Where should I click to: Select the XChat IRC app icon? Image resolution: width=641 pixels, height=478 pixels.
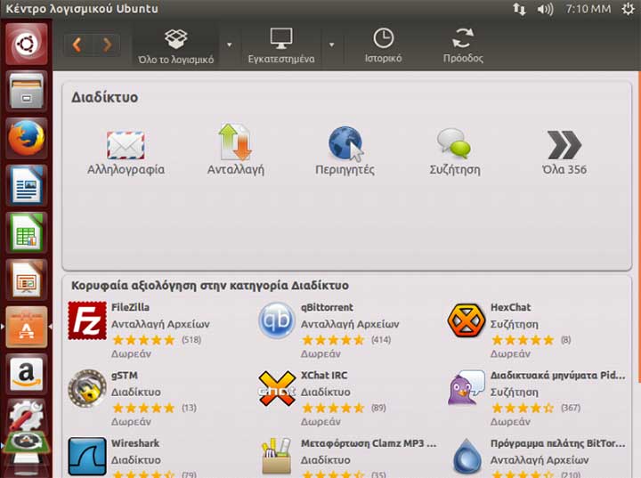(277, 389)
